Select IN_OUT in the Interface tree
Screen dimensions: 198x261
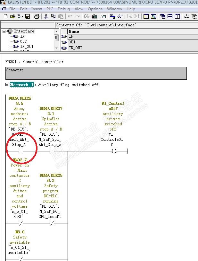(x=27, y=46)
